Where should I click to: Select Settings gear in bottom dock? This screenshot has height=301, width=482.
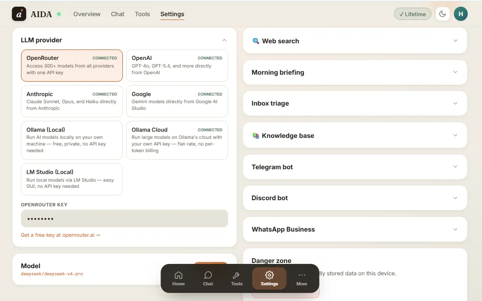[x=269, y=279]
